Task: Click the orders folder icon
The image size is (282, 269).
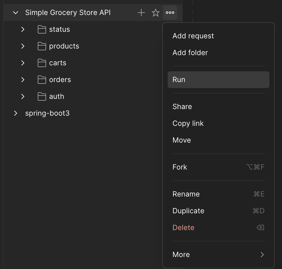Action: (x=42, y=80)
